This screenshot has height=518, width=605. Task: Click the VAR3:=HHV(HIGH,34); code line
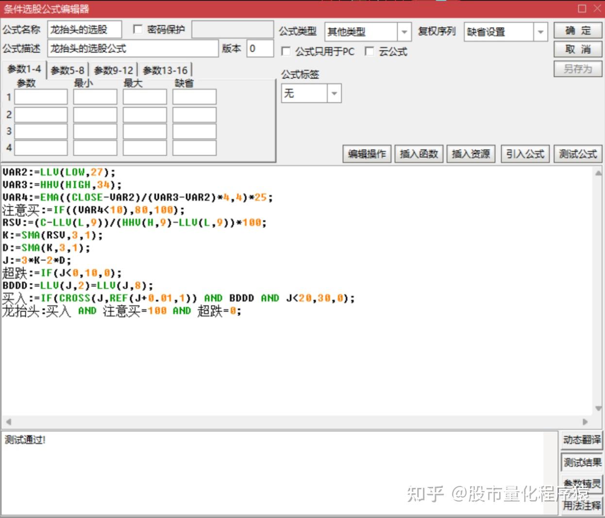click(62, 185)
